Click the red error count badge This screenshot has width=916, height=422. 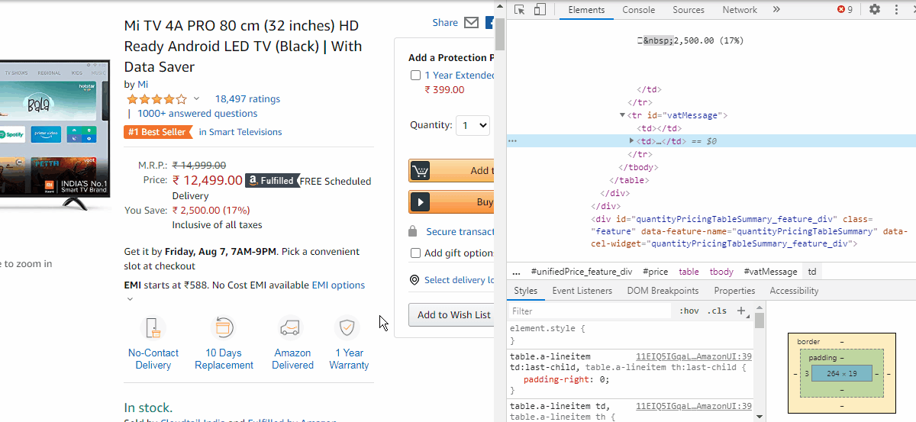click(845, 10)
